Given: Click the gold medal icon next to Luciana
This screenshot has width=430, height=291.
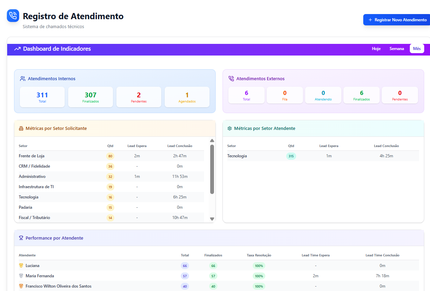Looking at the screenshot, I should point(21,266).
